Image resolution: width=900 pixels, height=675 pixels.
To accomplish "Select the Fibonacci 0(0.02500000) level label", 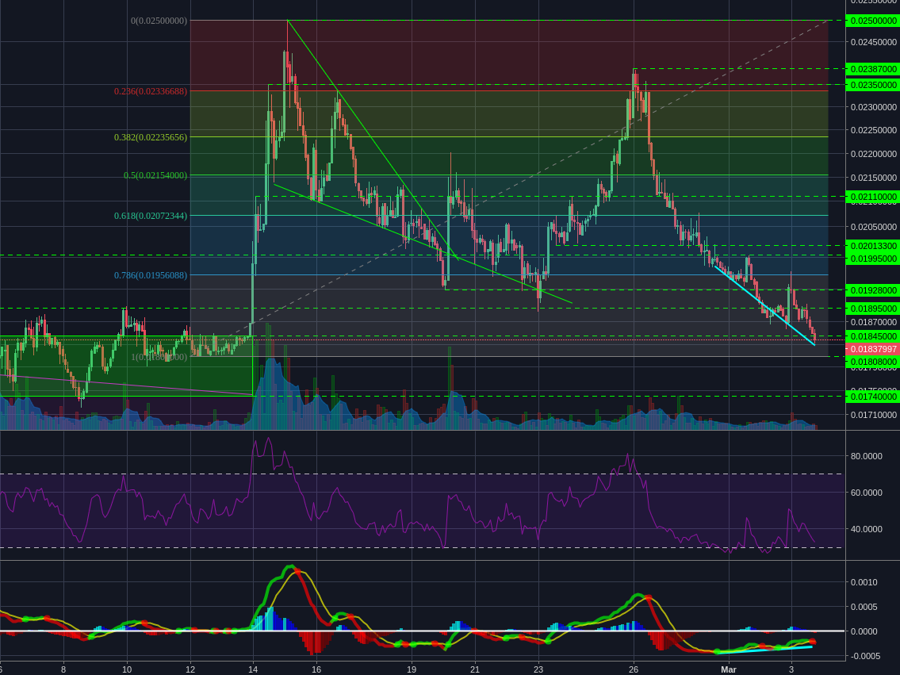I will tap(159, 21).
